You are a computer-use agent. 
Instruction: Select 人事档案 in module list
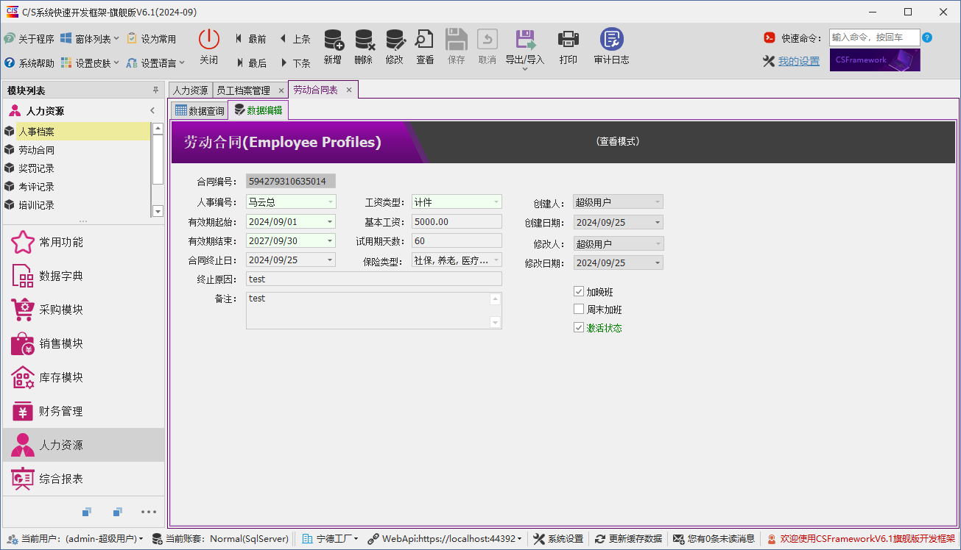point(77,132)
